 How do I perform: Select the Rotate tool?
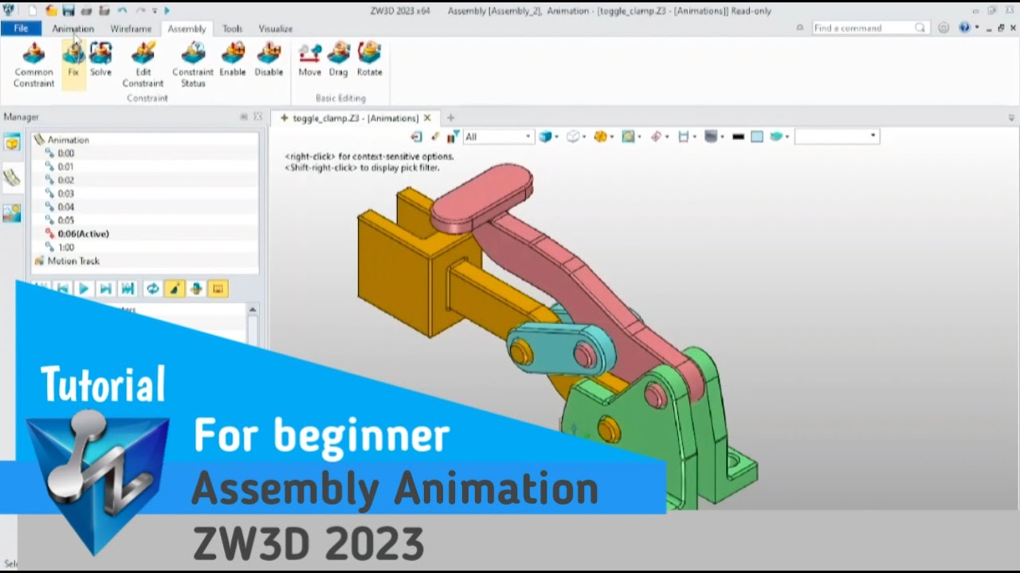pos(370,61)
